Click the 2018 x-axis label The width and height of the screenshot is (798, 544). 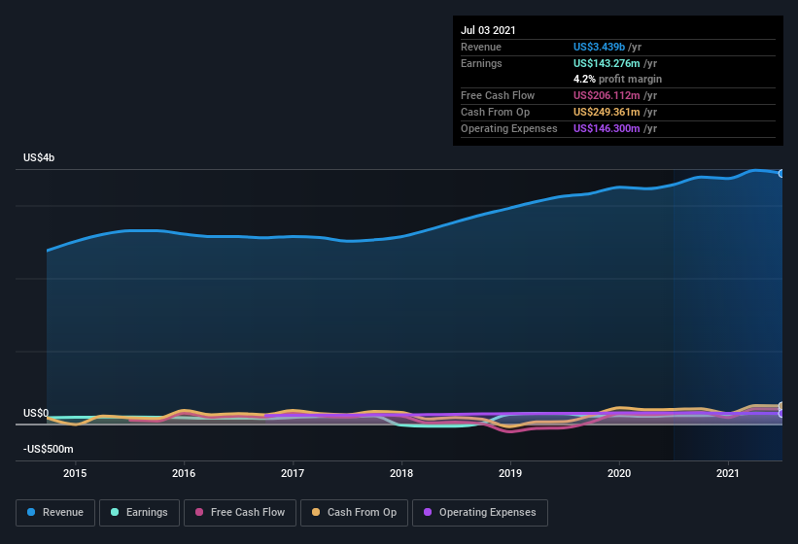click(401, 473)
